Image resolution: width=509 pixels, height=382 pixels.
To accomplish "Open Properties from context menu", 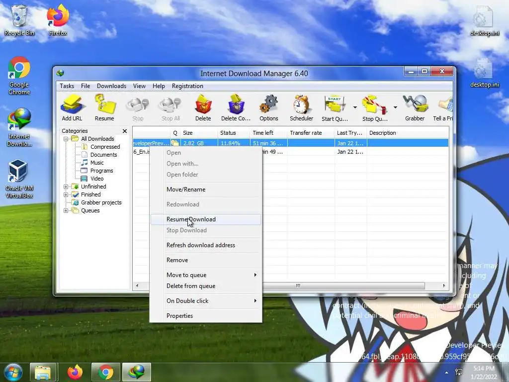I will [206, 316].
